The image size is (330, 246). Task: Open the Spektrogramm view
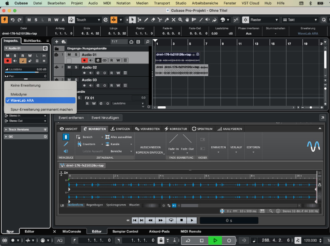point(116,205)
